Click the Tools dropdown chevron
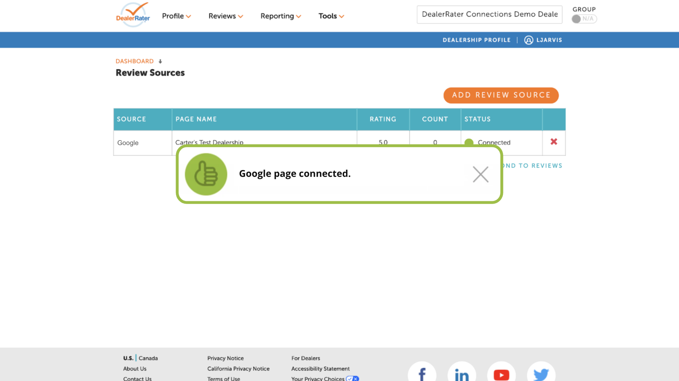 click(x=341, y=17)
